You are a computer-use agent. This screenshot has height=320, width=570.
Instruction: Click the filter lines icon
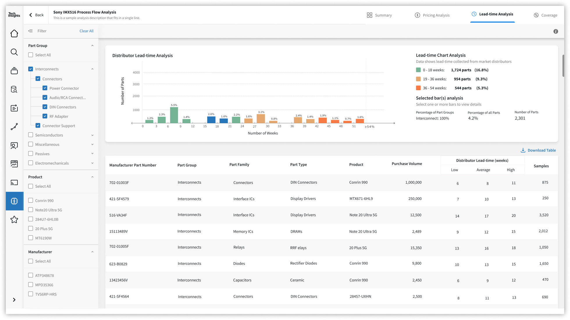31,31
